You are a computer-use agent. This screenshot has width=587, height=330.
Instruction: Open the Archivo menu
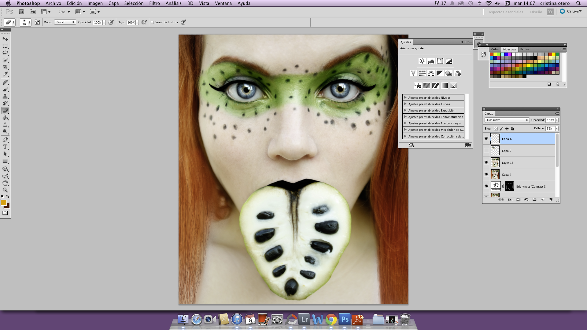click(x=53, y=3)
